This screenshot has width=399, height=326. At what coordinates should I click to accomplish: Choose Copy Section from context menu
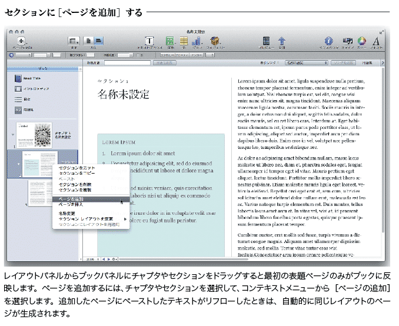77,174
